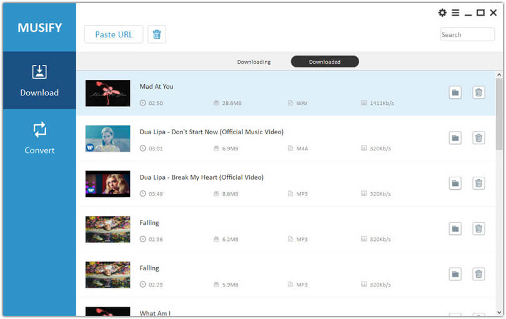Delete Dua Lipa Break My Heart track

pos(479,183)
